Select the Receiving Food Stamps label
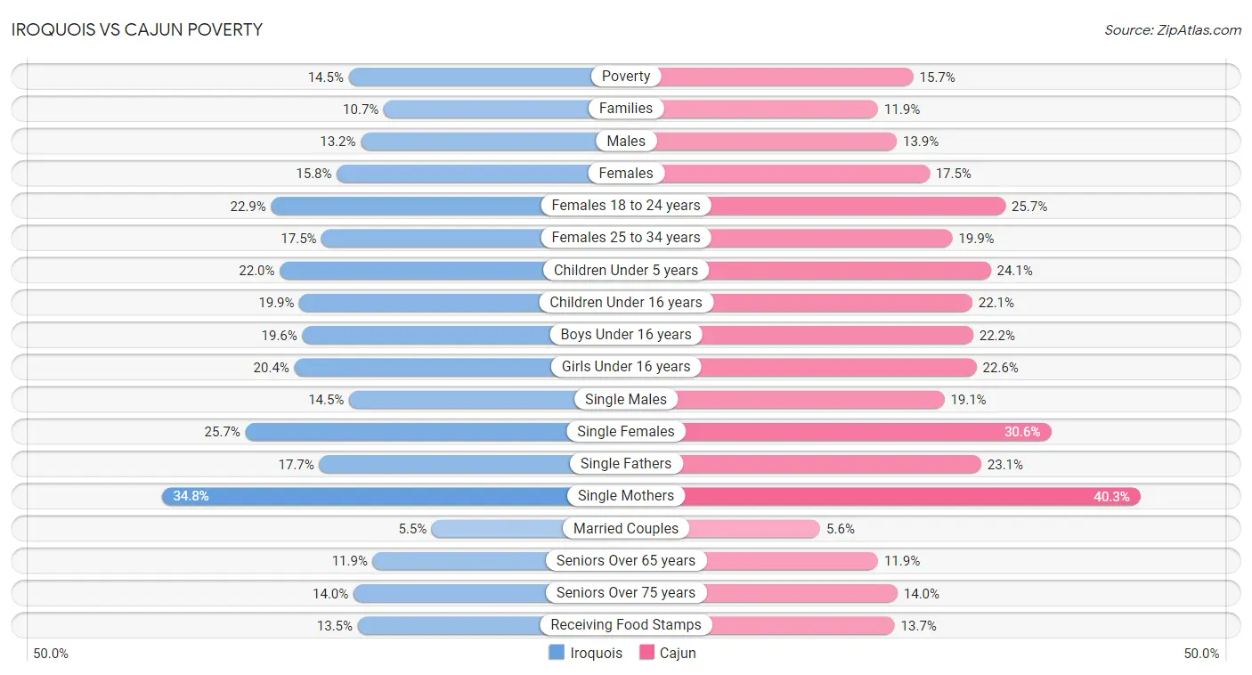1252x675 pixels. tap(626, 625)
